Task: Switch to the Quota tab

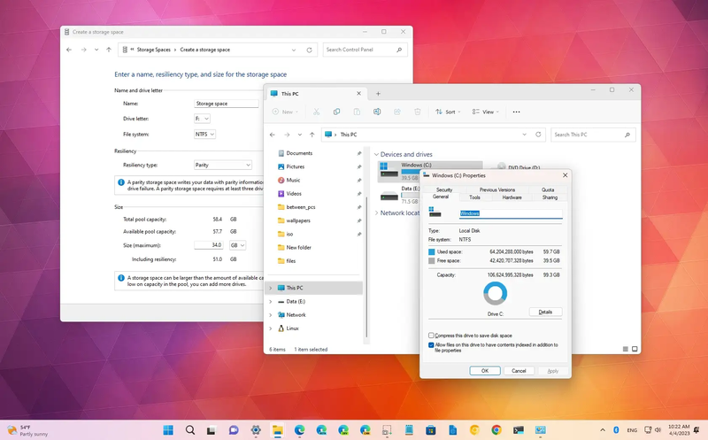Action: tap(548, 189)
